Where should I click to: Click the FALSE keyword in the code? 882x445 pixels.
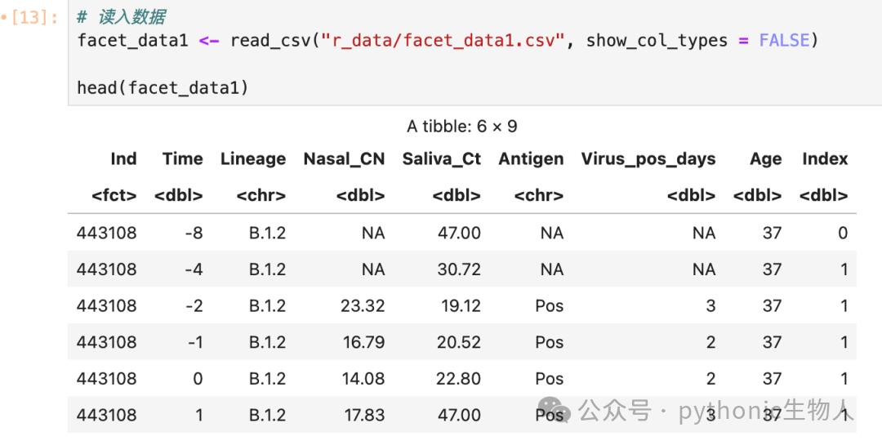click(784, 41)
